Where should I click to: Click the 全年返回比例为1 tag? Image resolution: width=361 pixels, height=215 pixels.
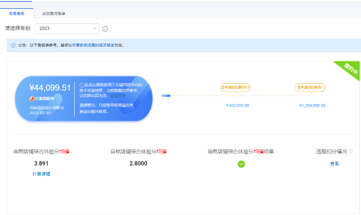pyautogui.click(x=310, y=87)
